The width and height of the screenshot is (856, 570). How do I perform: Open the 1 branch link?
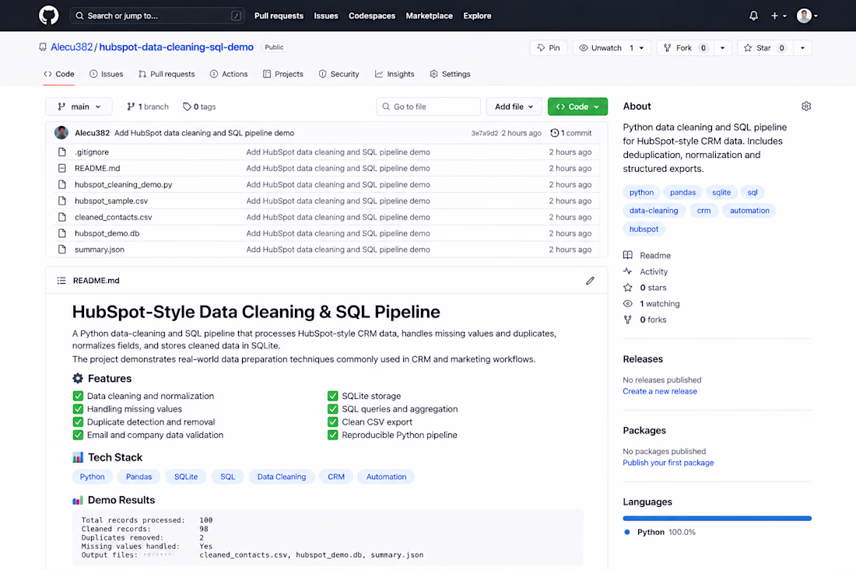147,107
